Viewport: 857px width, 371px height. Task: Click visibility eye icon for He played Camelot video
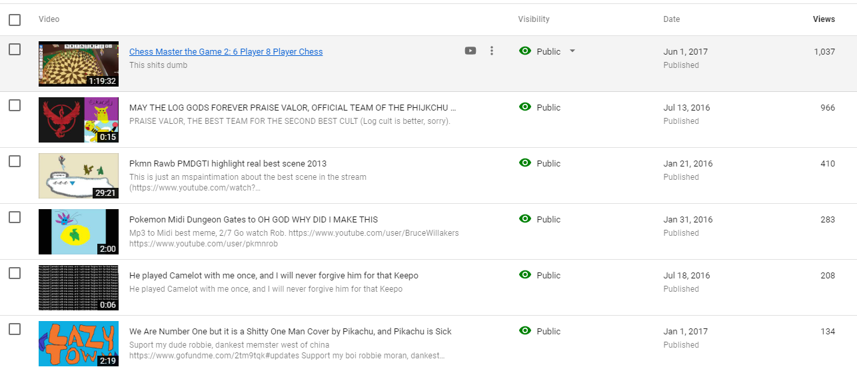pos(525,275)
